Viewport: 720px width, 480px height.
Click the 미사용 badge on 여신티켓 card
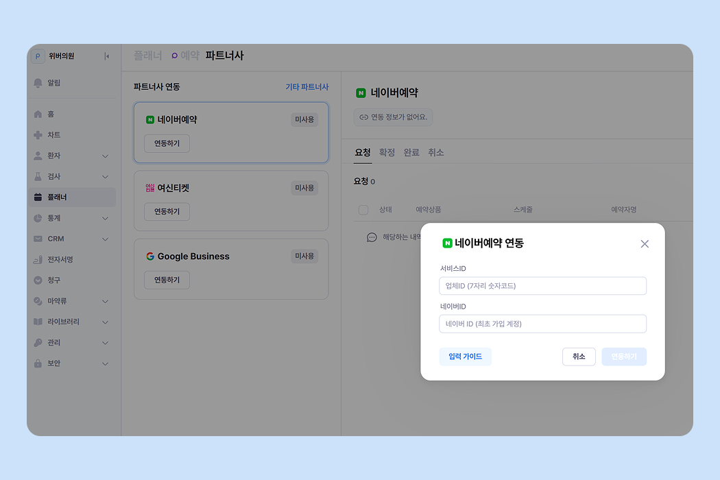(304, 188)
